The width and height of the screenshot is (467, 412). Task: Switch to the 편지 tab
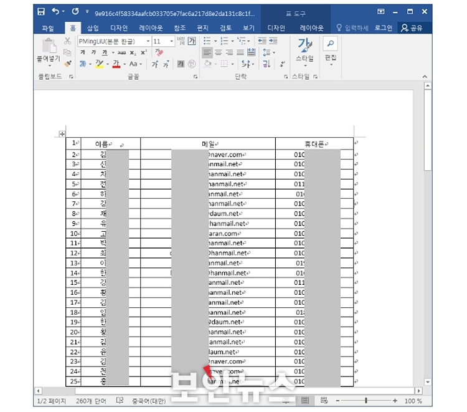pos(202,28)
